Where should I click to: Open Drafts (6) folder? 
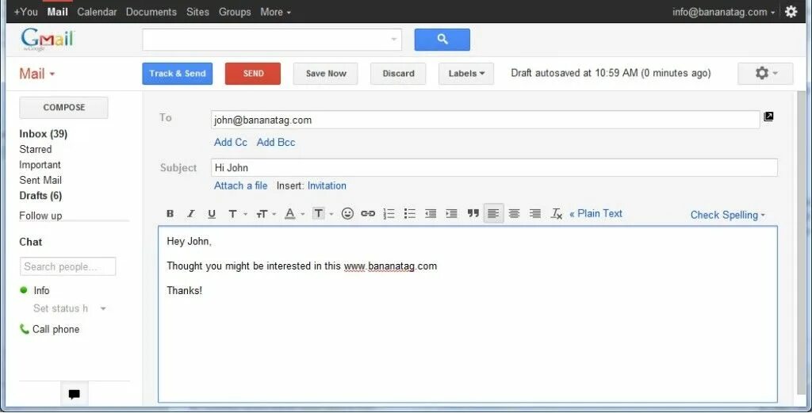tap(40, 196)
